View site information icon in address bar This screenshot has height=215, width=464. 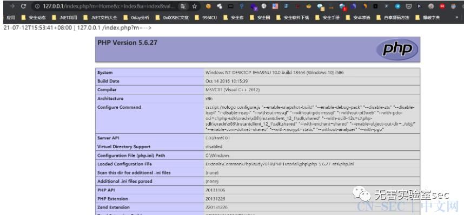point(37,6)
